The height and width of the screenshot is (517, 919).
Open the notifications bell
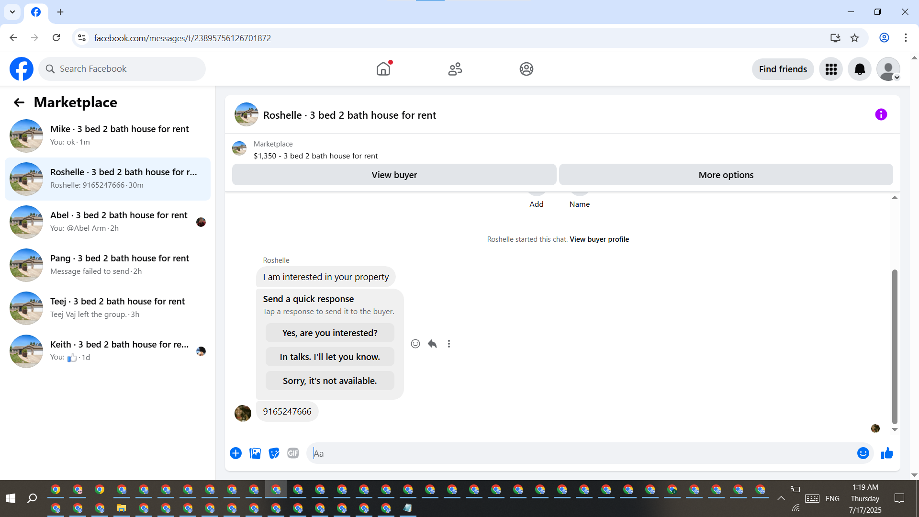click(860, 69)
